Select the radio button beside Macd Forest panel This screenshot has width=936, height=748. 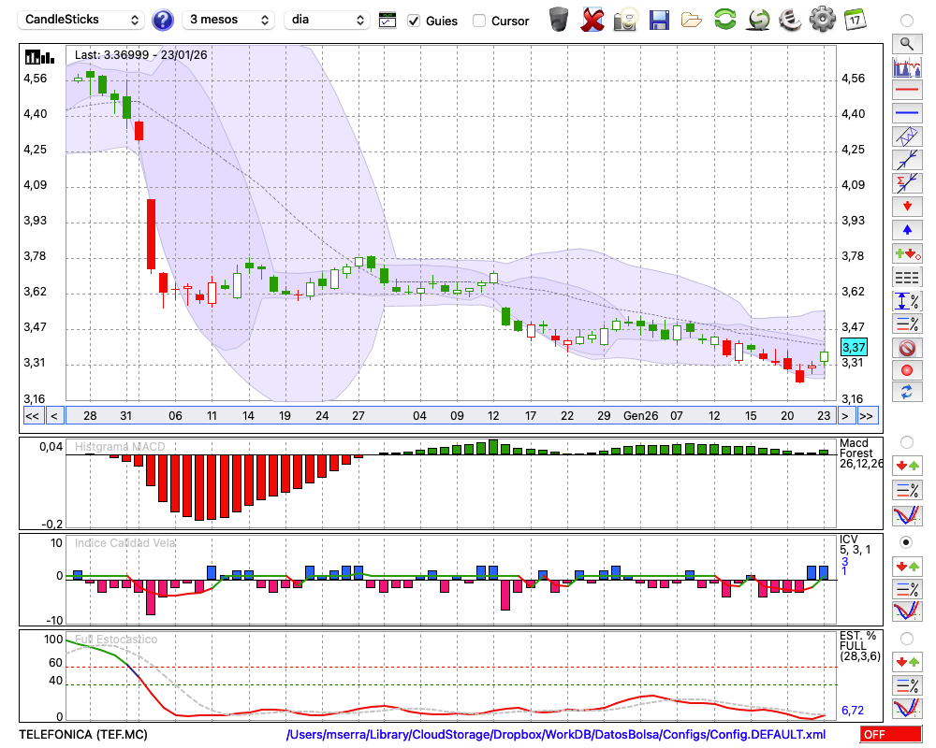click(906, 441)
